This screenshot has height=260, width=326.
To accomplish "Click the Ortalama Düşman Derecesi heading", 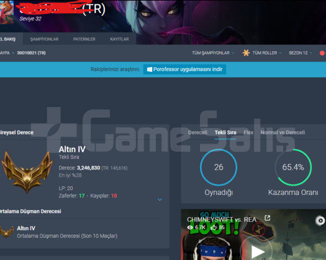I will (30, 211).
